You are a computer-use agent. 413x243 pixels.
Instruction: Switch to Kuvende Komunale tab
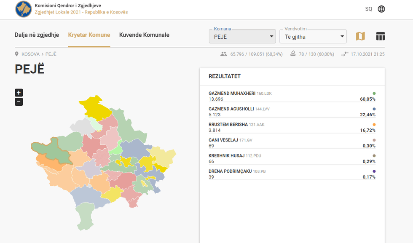click(x=144, y=35)
